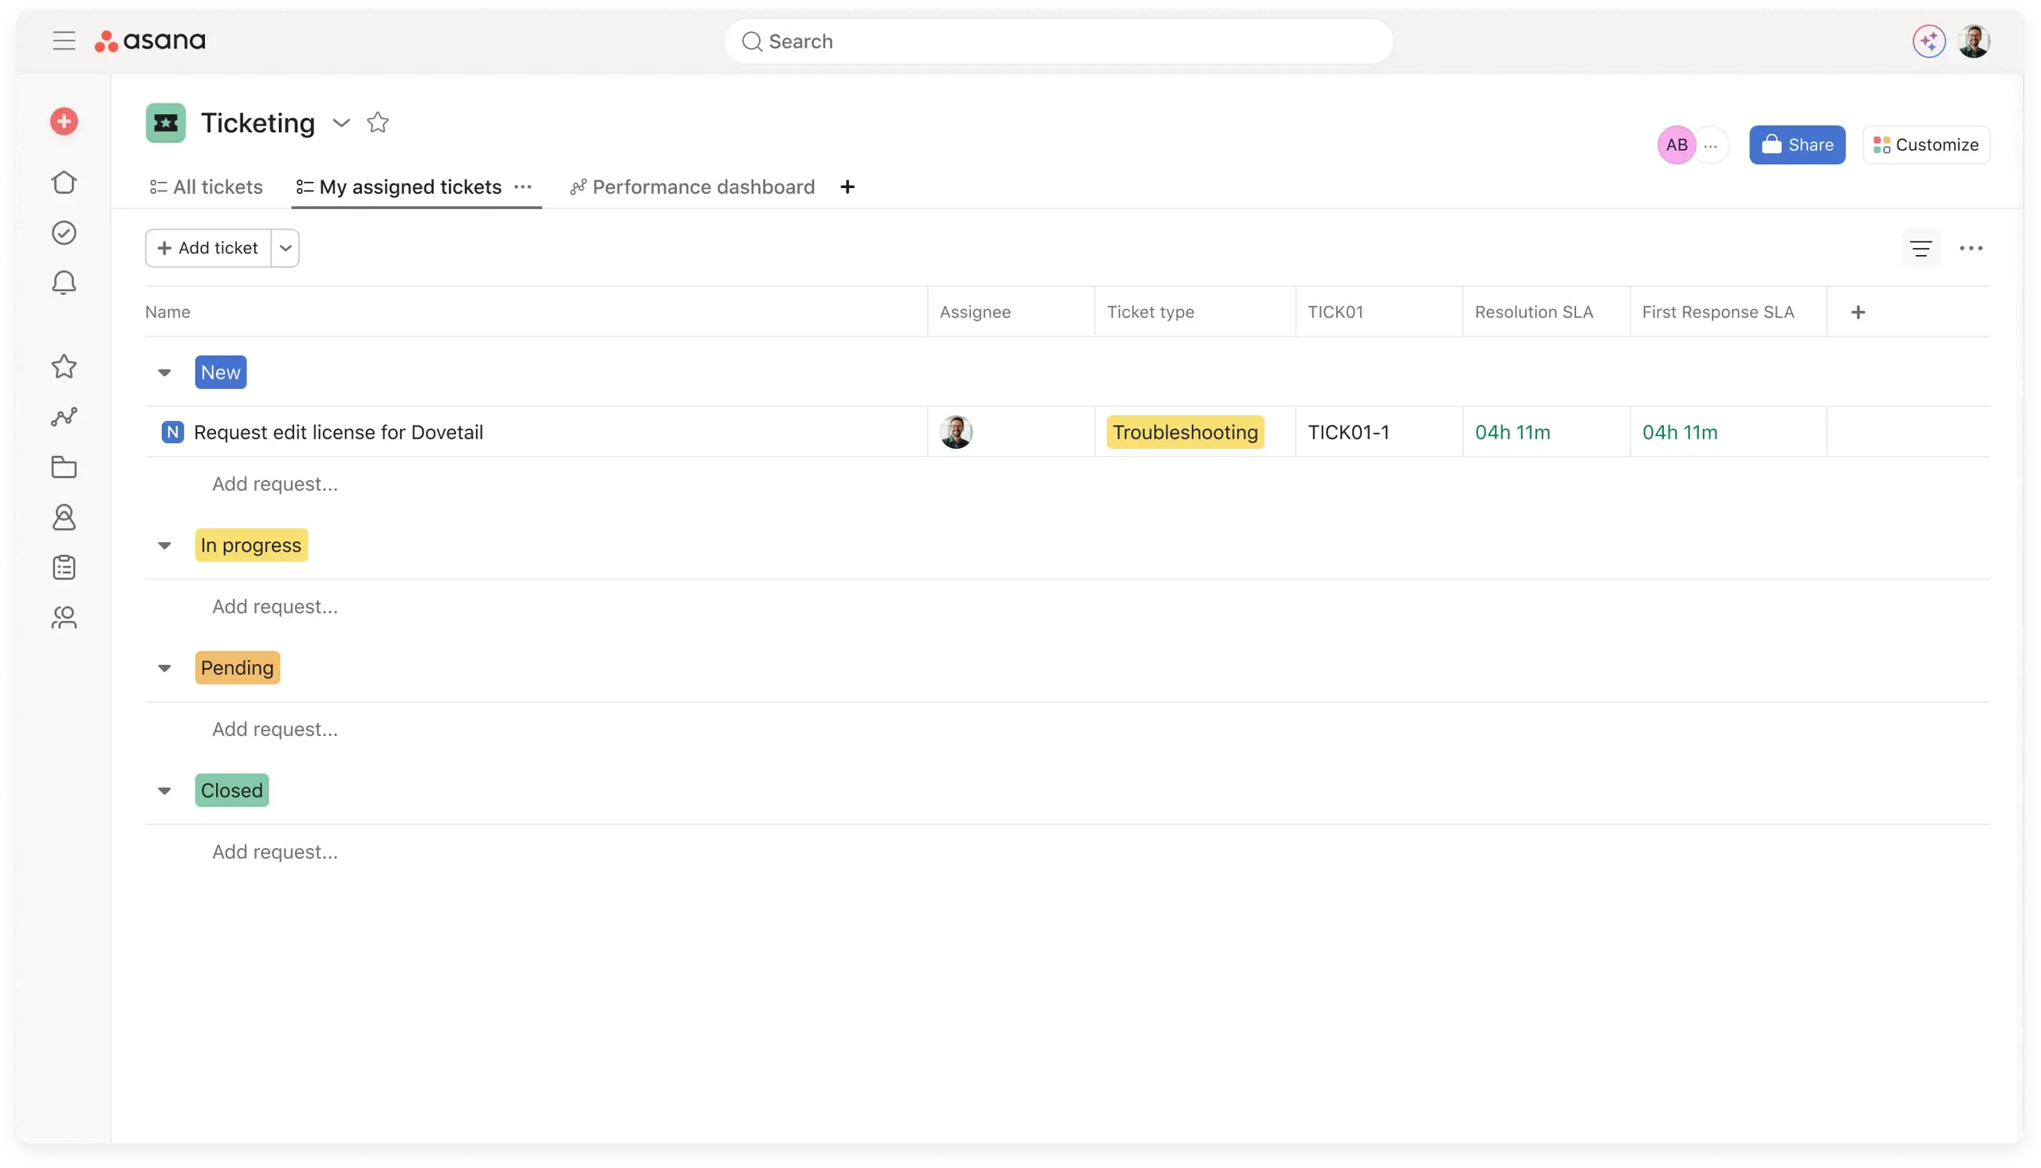
Task: Click the Resolution SLA column header
Action: coord(1533,312)
